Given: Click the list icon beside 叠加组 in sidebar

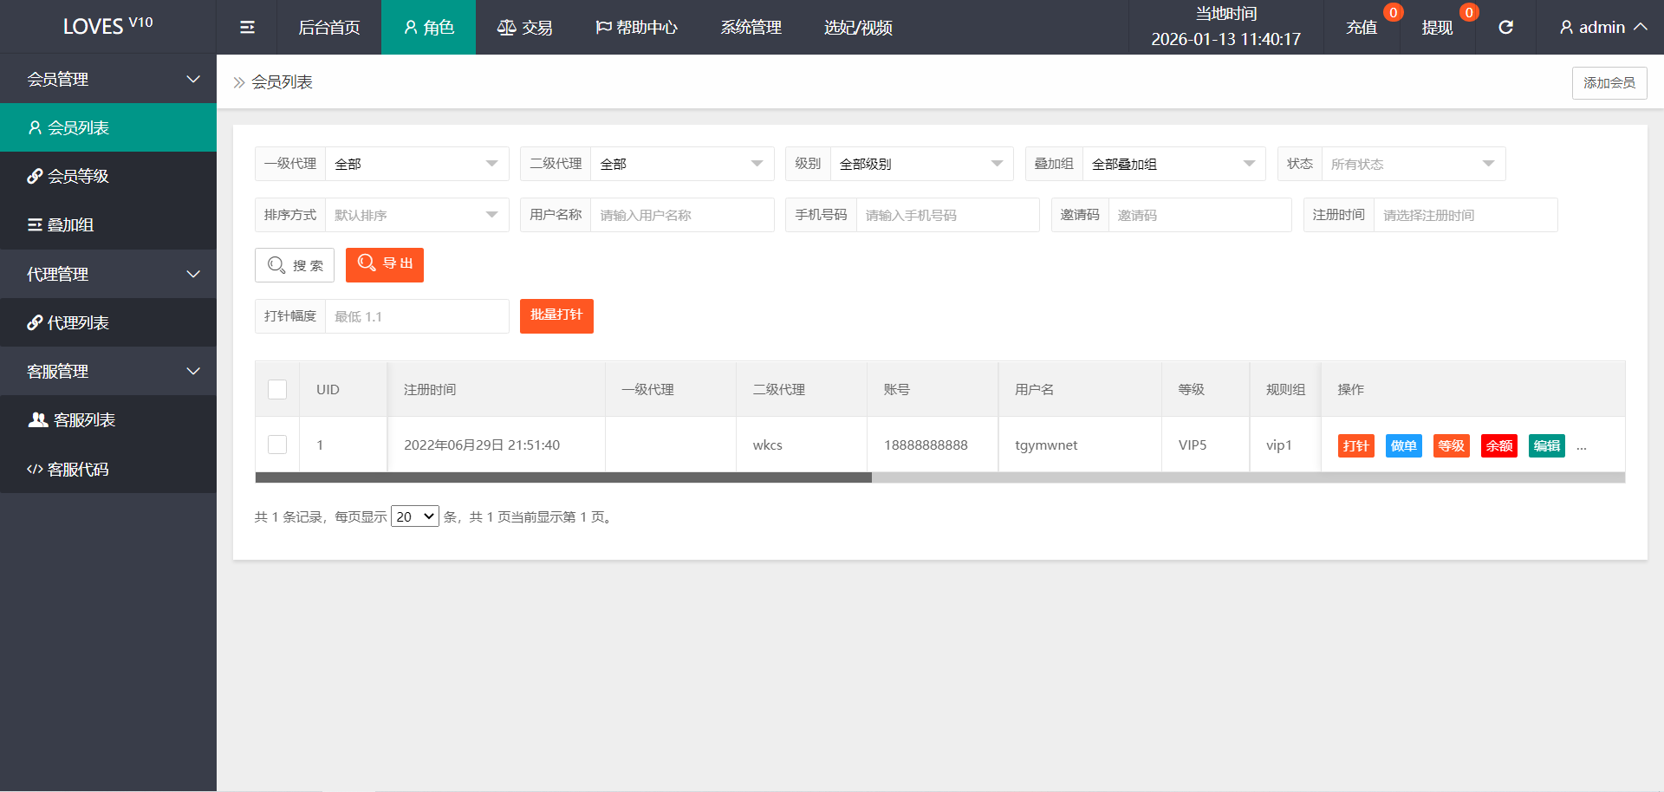Looking at the screenshot, I should 35,224.
